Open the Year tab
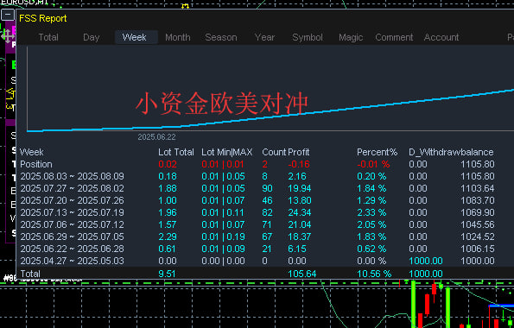The height and width of the screenshot is (328, 514). pyautogui.click(x=264, y=37)
